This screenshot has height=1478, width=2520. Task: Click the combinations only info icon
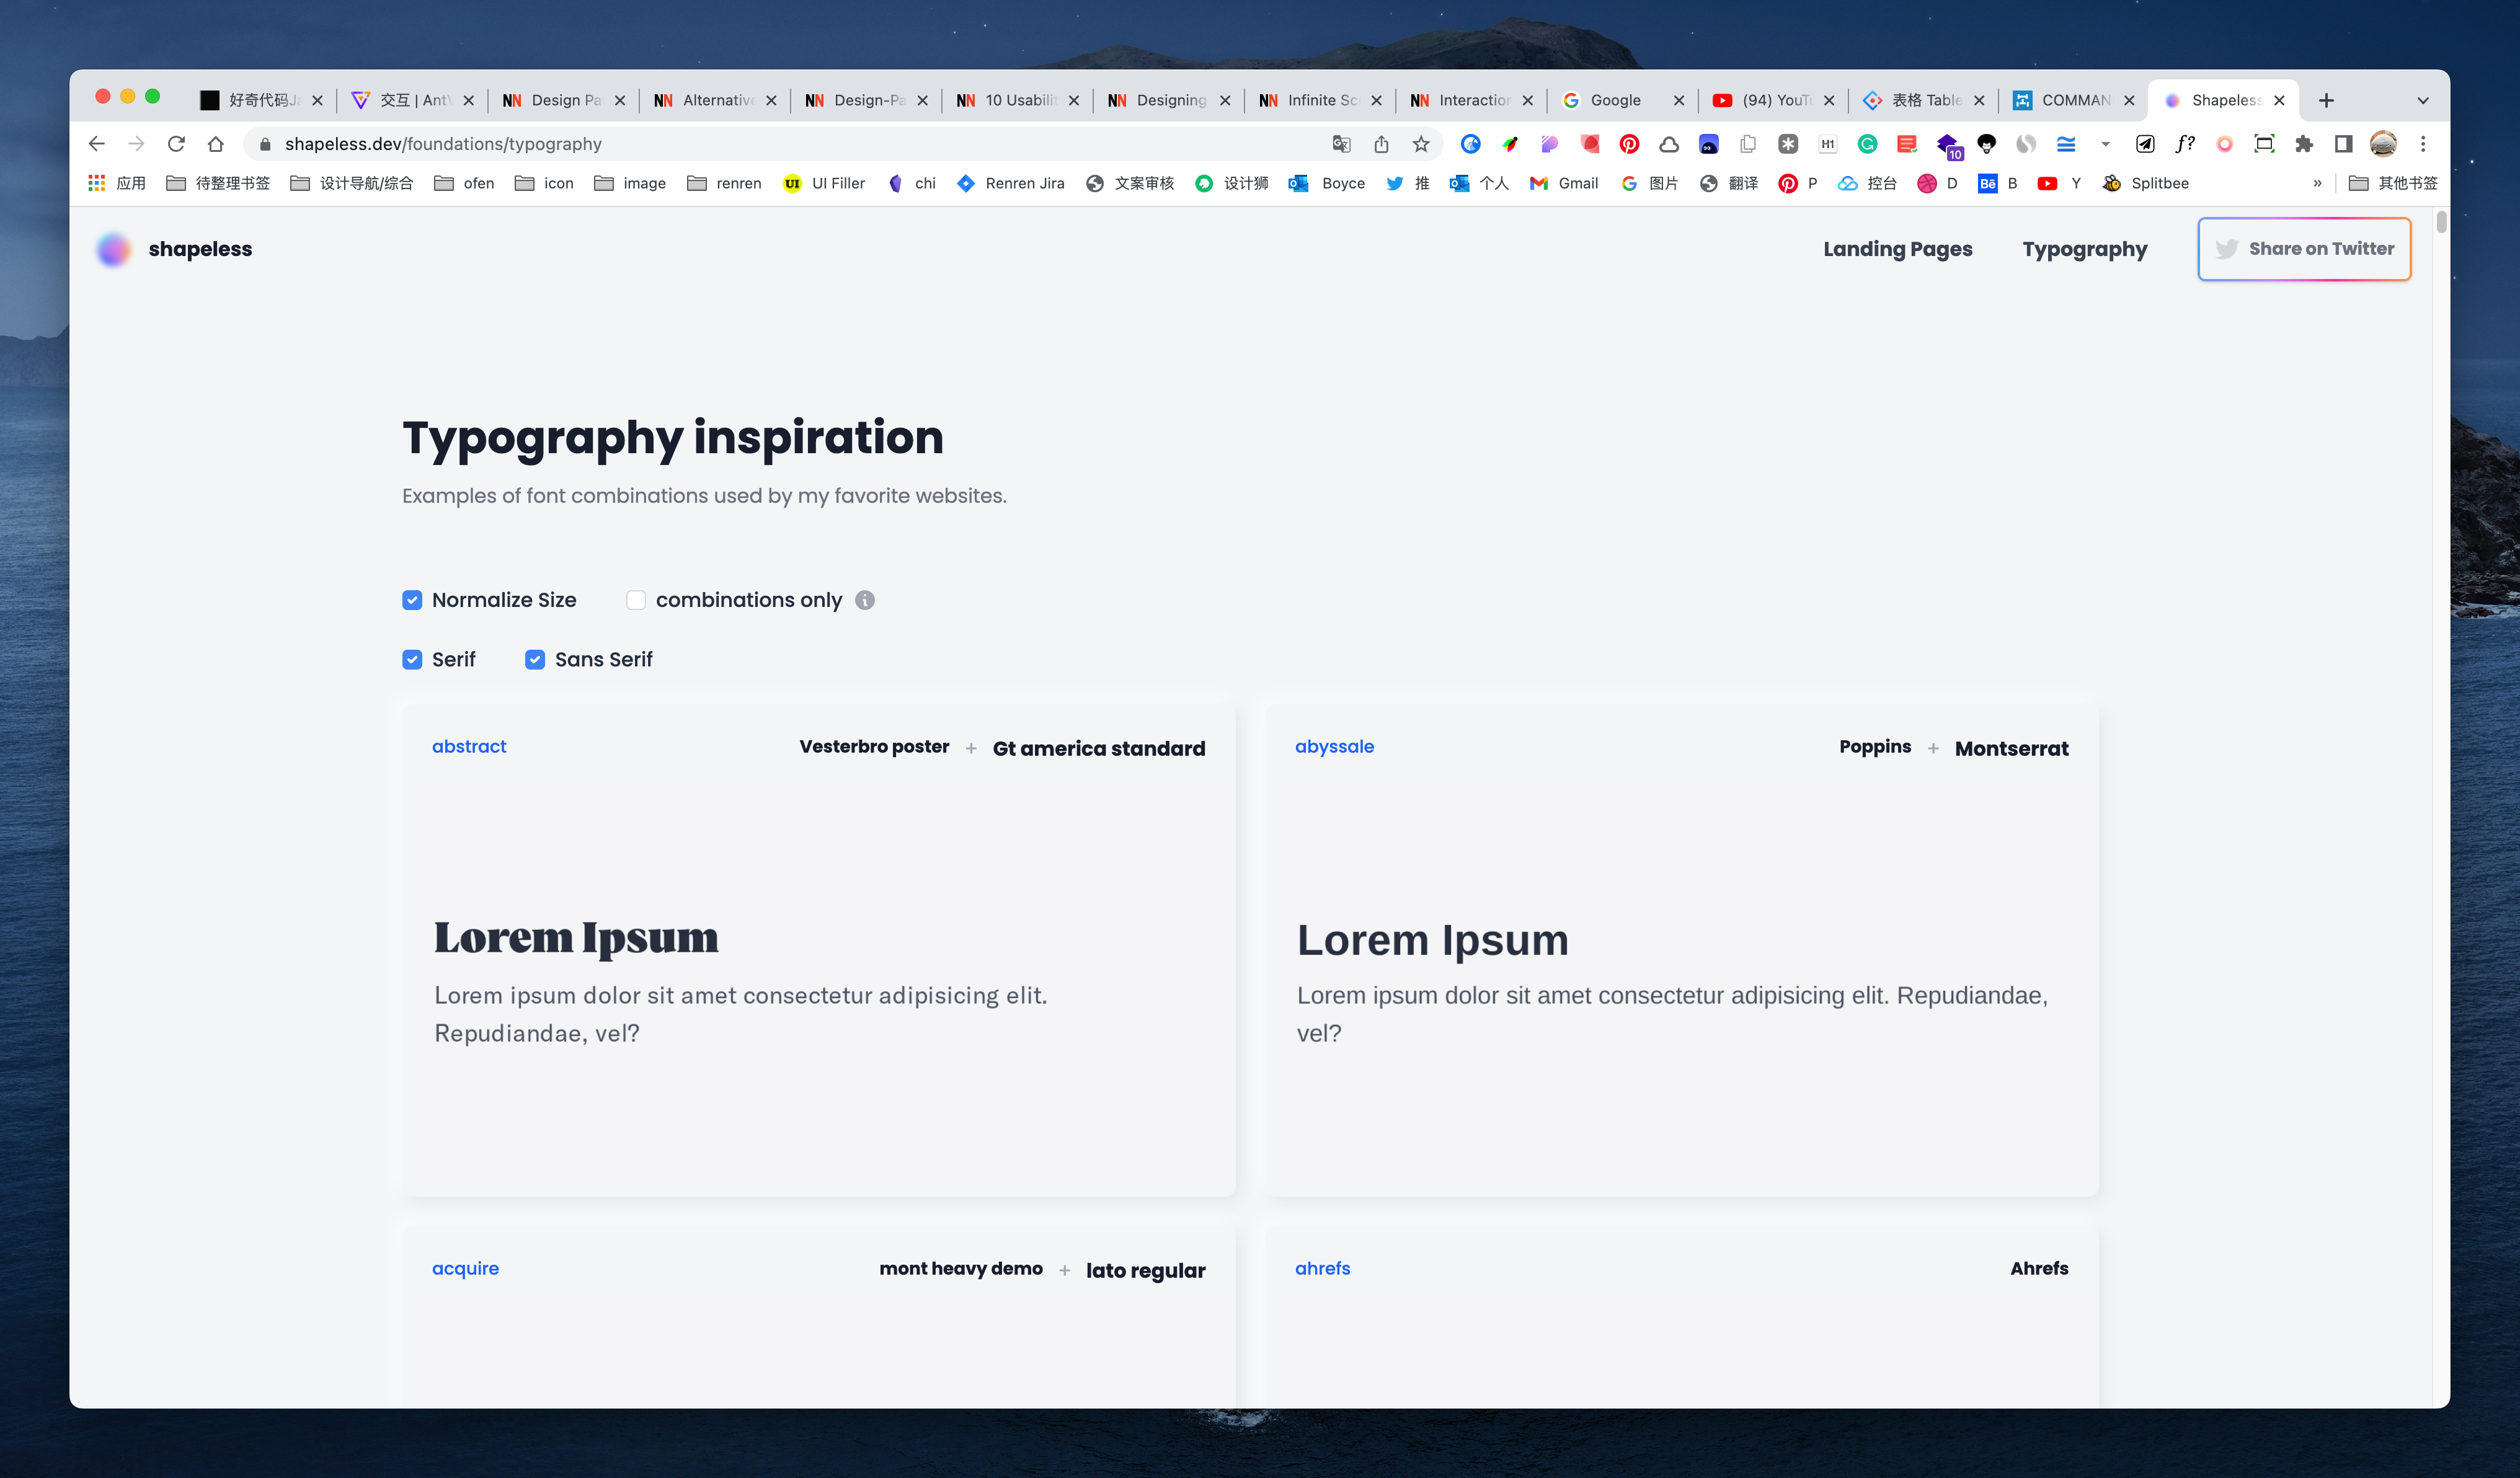tap(865, 600)
